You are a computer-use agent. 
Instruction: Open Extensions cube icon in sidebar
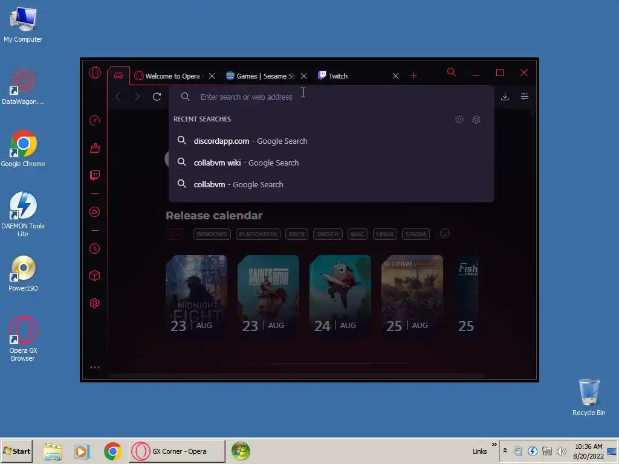[x=95, y=275]
